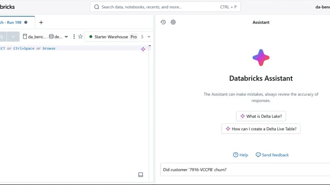Click the Send feedback link

[x=272, y=155]
